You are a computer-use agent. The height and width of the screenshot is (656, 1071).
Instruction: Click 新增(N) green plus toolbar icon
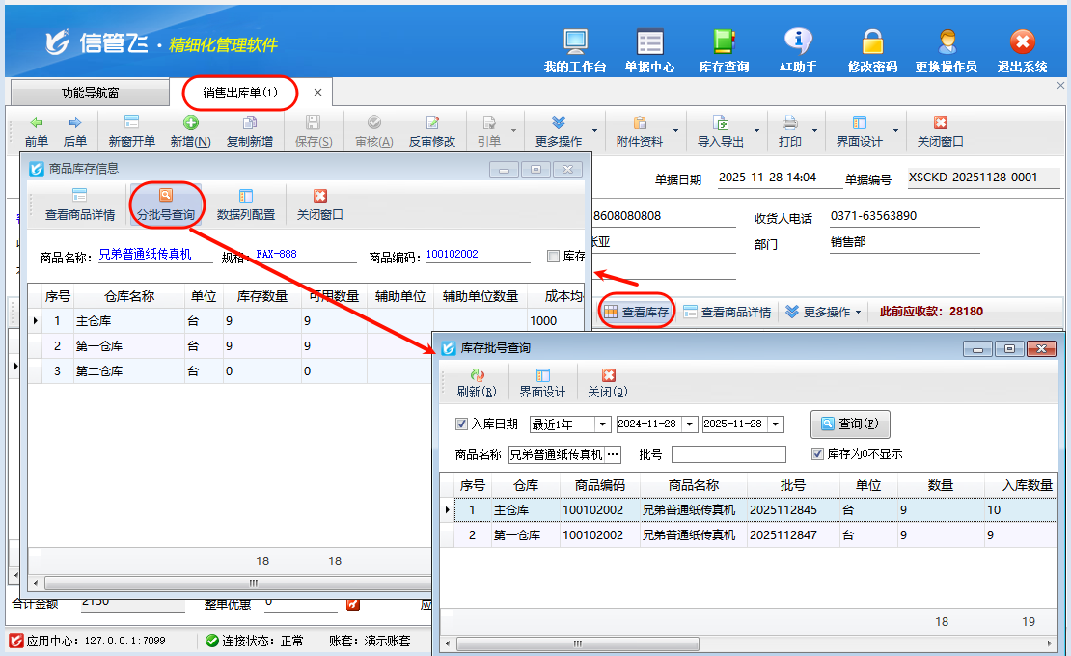coord(190,131)
